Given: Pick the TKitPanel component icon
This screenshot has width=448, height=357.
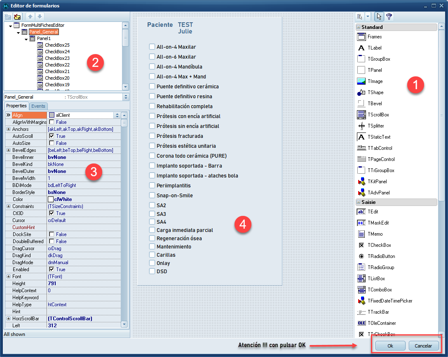Looking at the screenshot, I should click(x=361, y=182).
